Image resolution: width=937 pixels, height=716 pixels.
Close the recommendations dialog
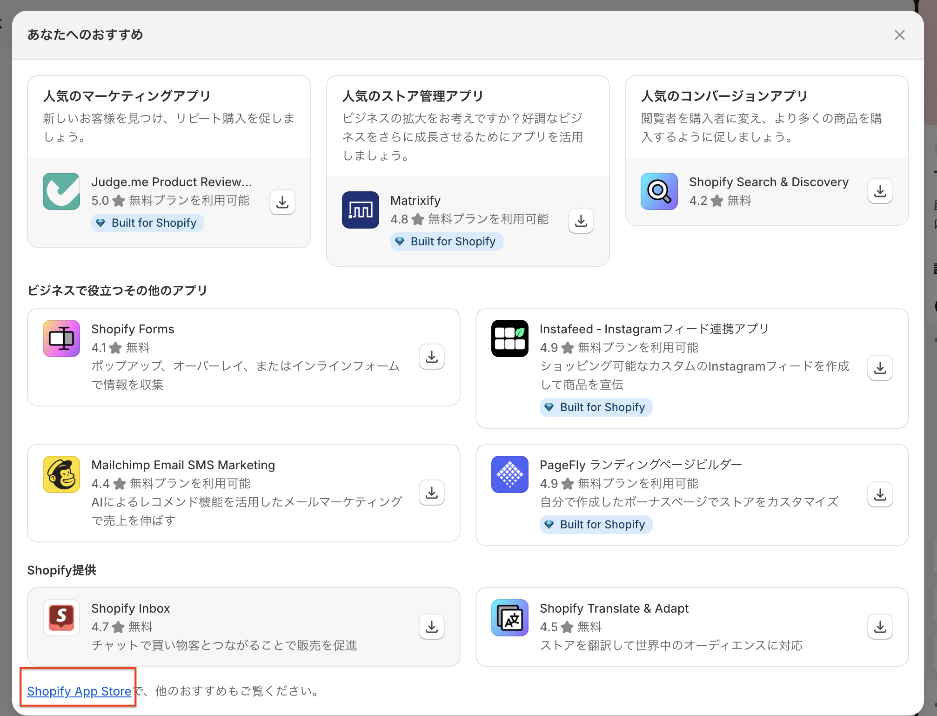point(900,35)
